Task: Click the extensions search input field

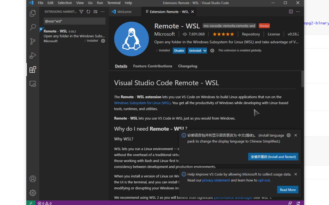Action: point(74,21)
